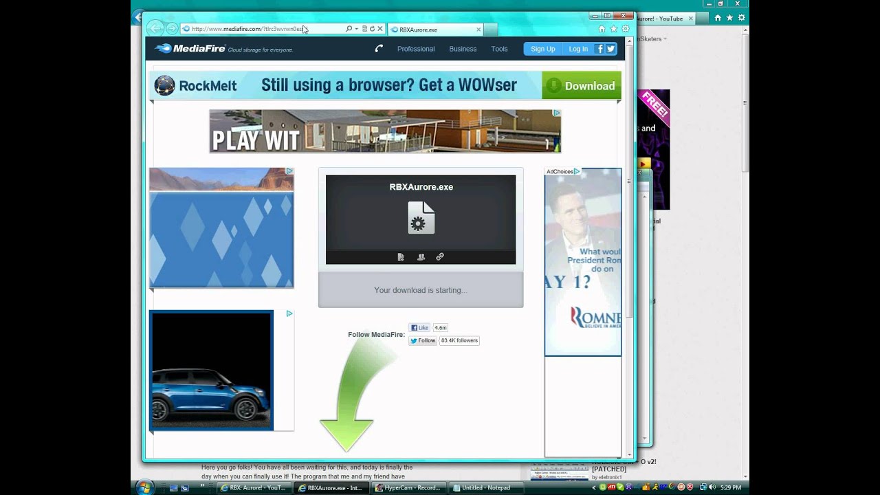Click the AdChoices label above Romney ad
Viewport: 880px width, 495px height.
click(562, 172)
